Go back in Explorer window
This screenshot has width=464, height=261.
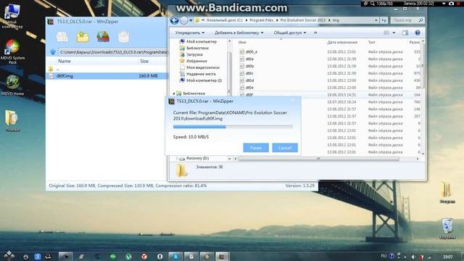pos(174,20)
